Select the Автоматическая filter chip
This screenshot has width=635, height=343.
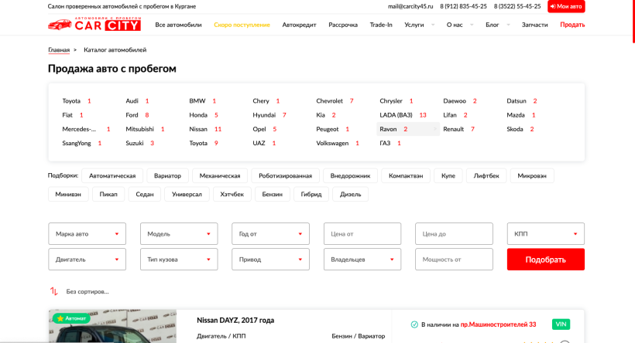click(x=112, y=175)
